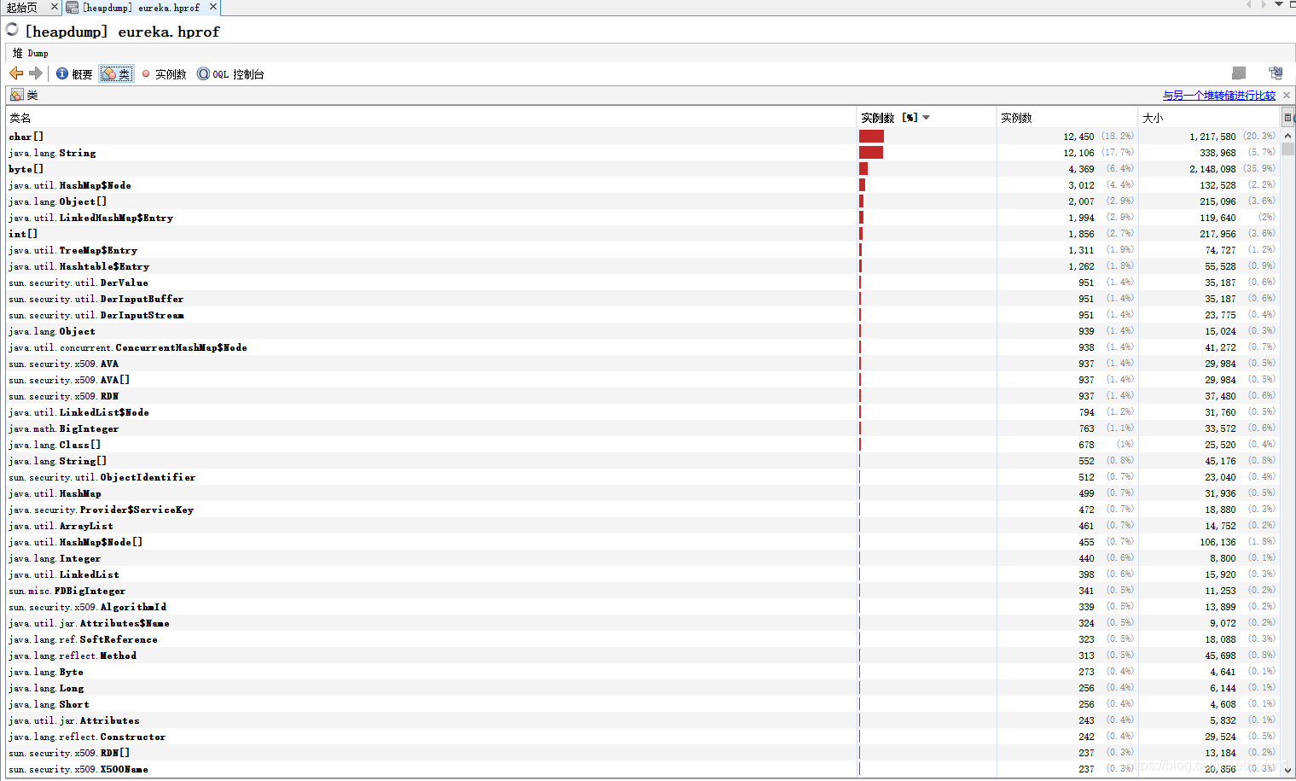This screenshot has width=1296, height=781.
Task: Open the 实例数 instances view
Action: pyautogui.click(x=164, y=74)
